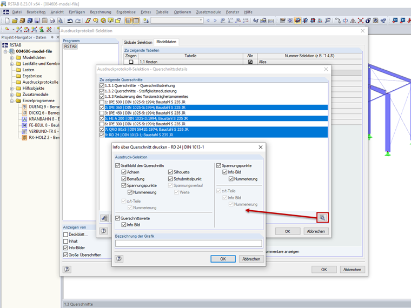Select row 3: IPE 450 in cross-section list
The width and height of the screenshot is (411, 308).
[x=214, y=113]
